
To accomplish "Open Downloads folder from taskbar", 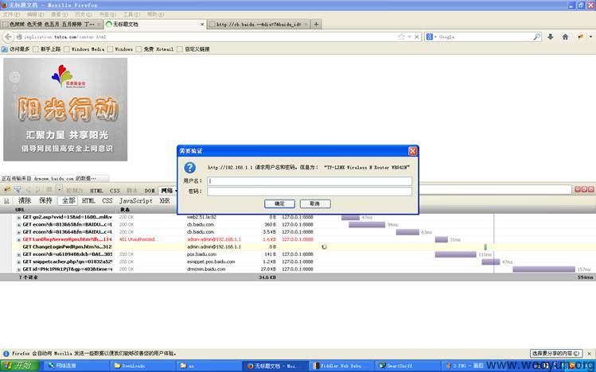I will point(142,366).
